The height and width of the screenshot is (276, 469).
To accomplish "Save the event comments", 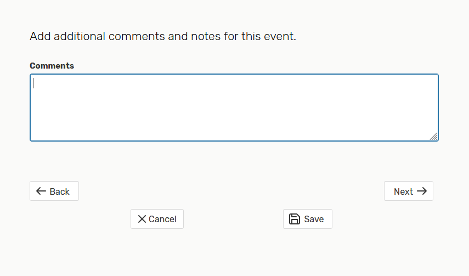I will (308, 219).
